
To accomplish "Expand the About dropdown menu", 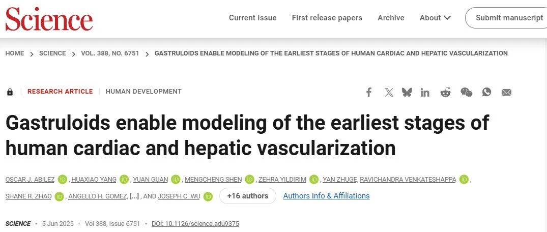I will (435, 18).
